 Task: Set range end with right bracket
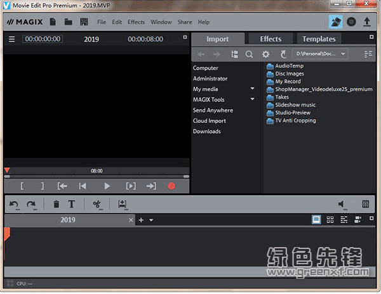[43, 186]
